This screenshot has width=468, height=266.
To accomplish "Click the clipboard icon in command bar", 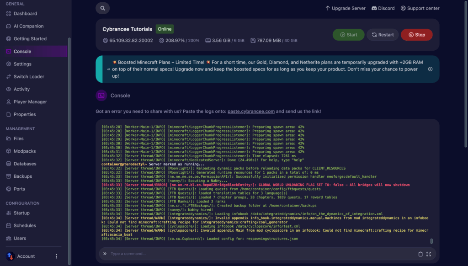I will (420, 254).
